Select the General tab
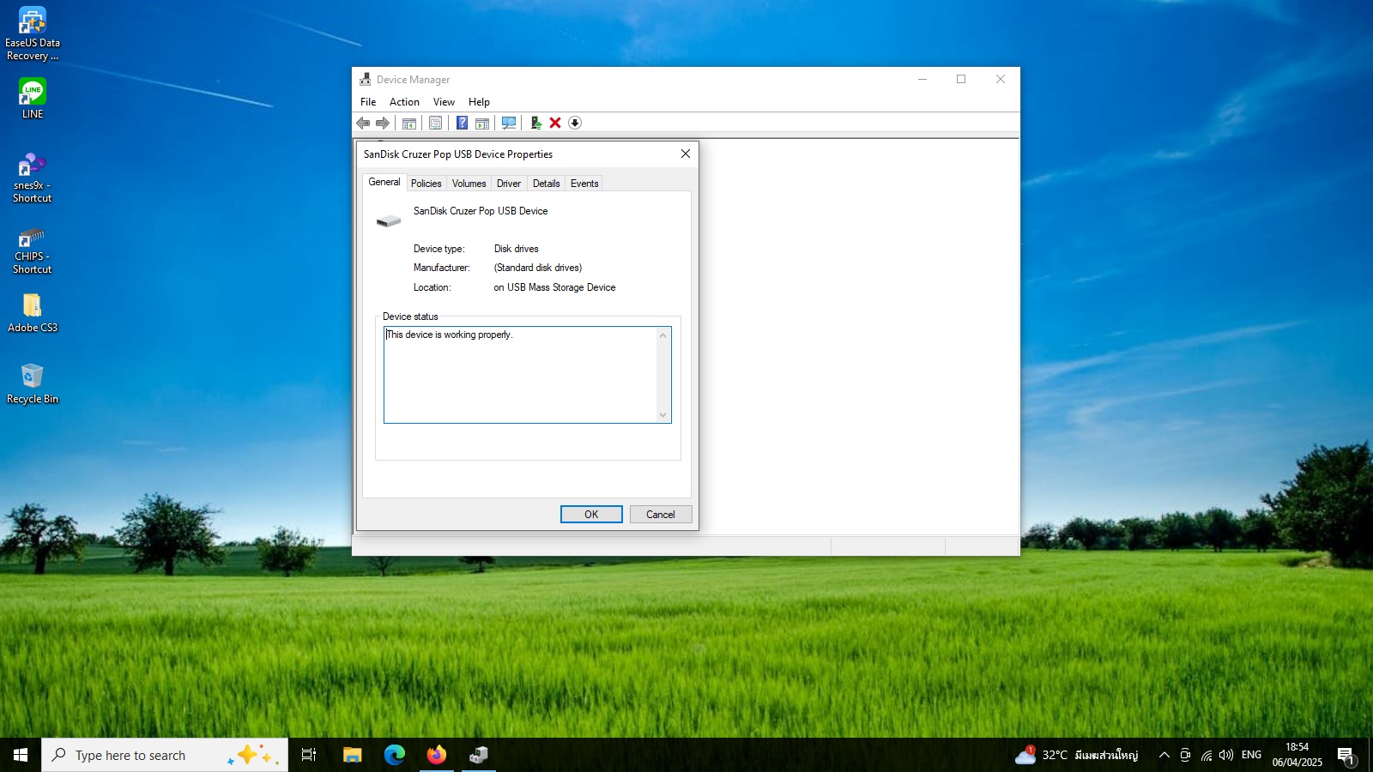Screen dimensions: 1373x772 (384, 182)
